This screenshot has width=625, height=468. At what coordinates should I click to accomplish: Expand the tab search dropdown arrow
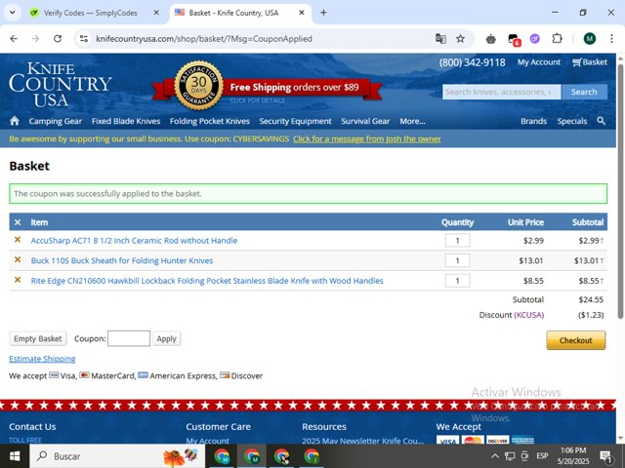click(x=13, y=13)
